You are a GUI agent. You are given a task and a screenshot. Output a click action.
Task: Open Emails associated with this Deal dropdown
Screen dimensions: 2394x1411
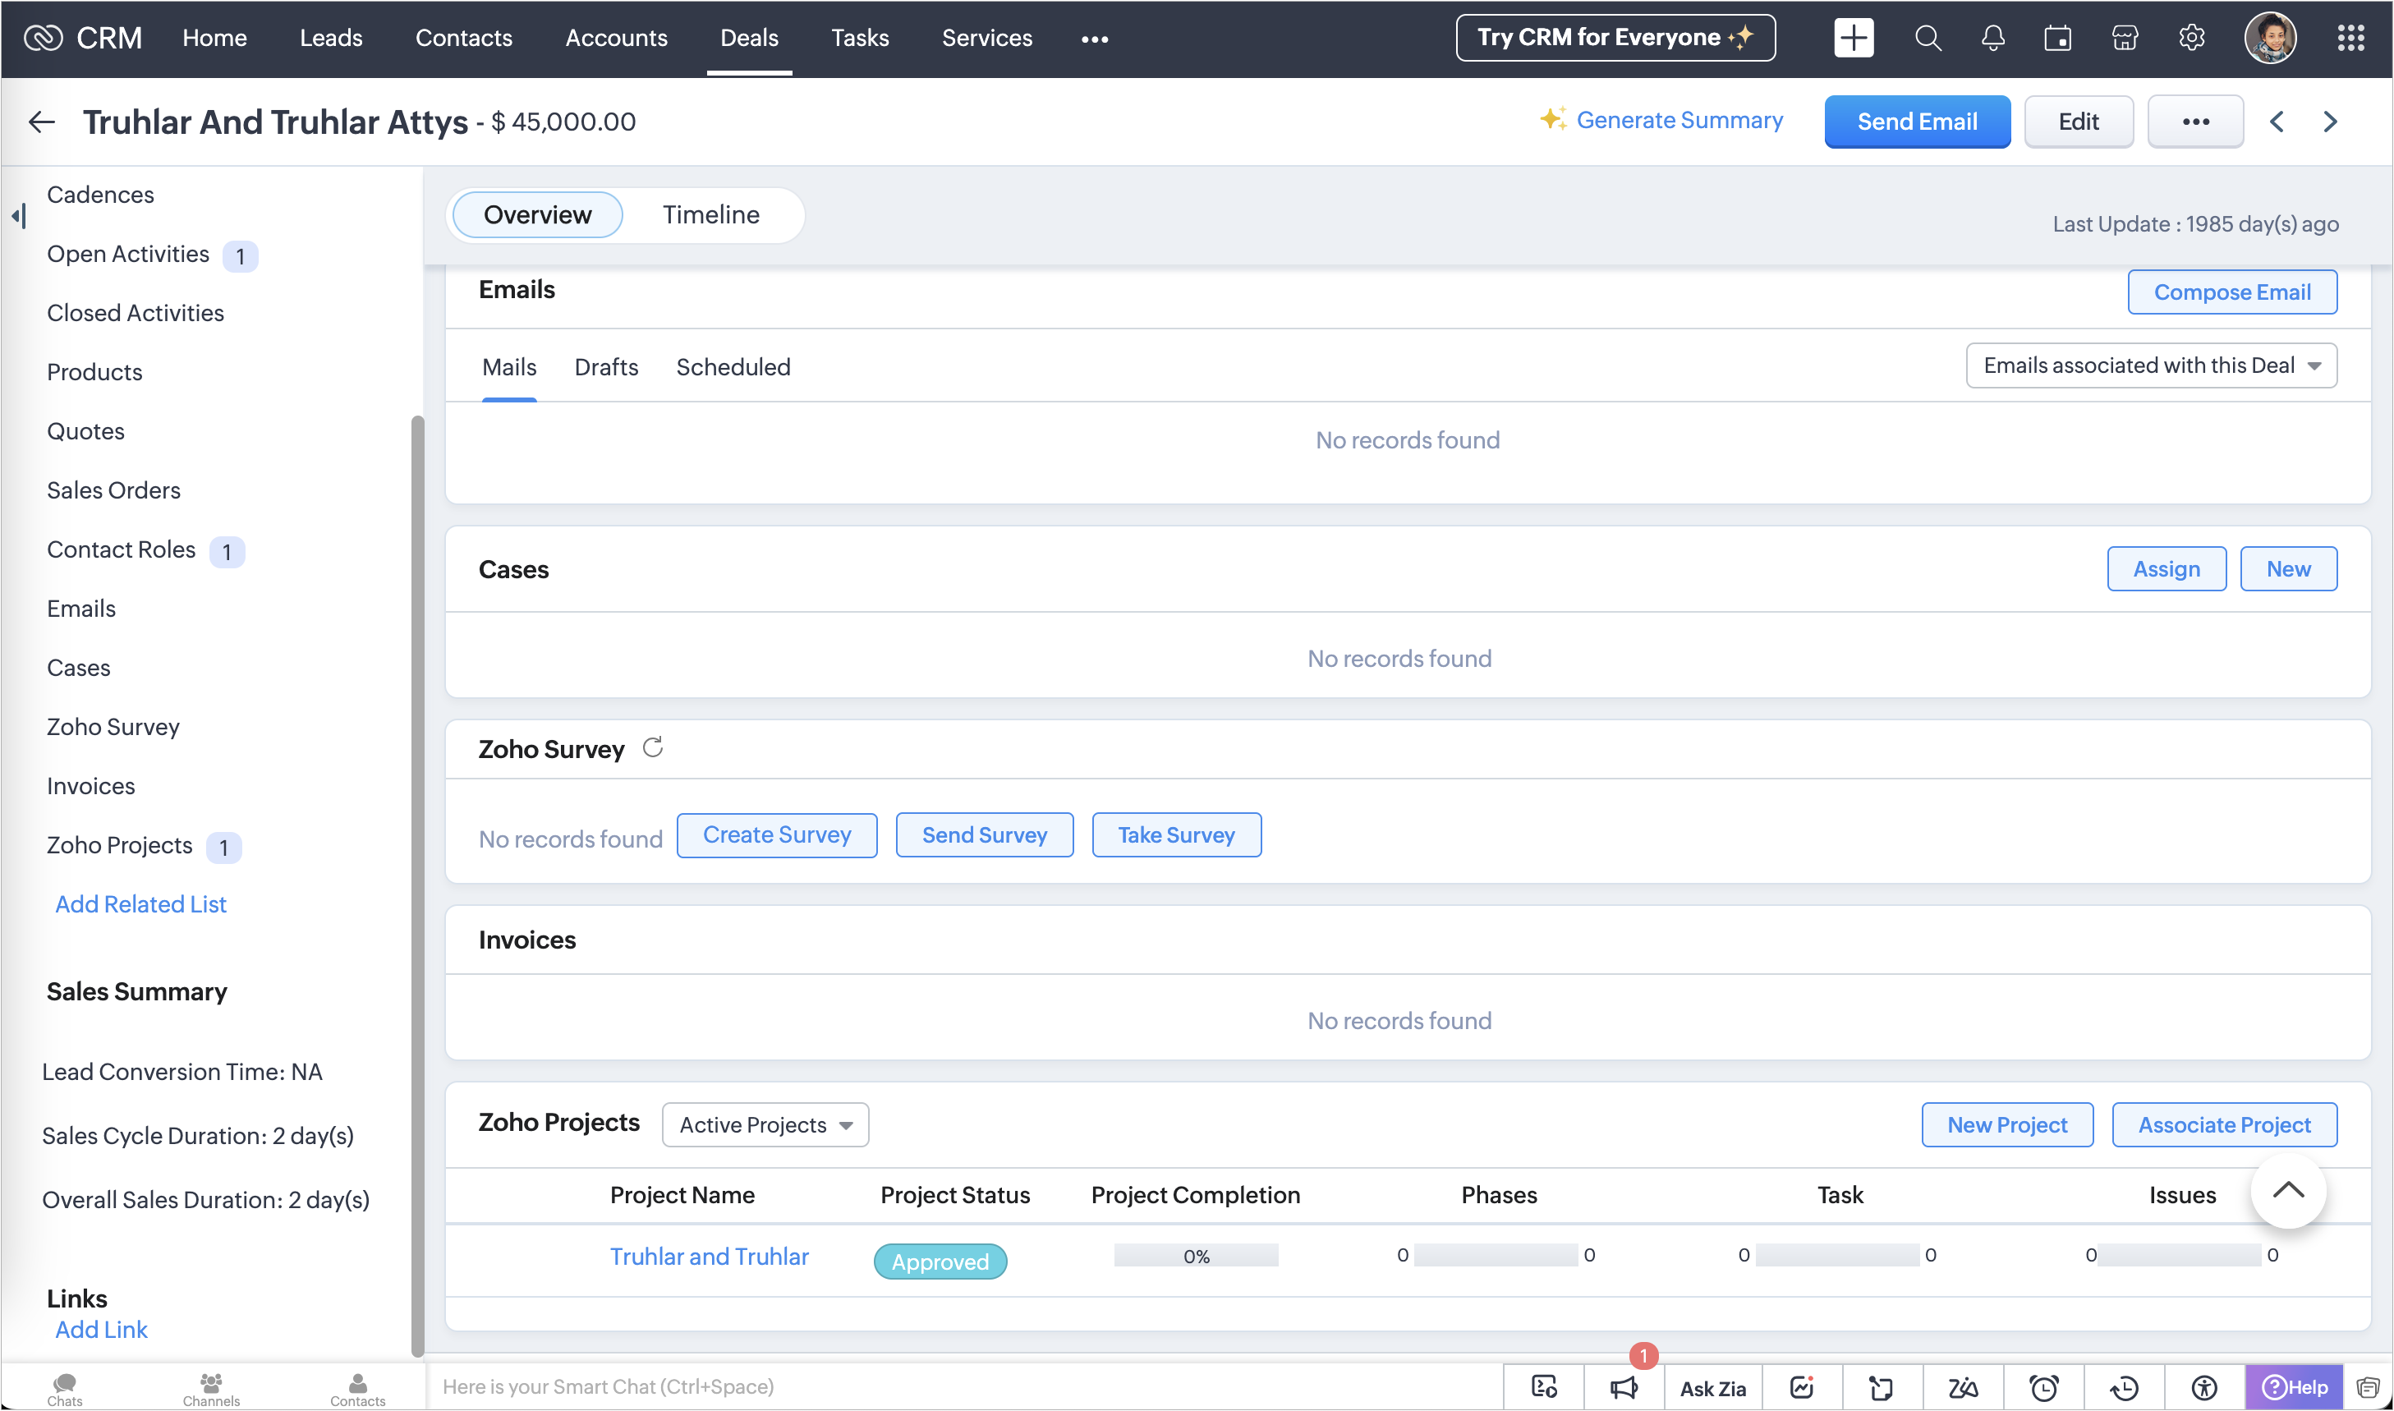(x=2151, y=366)
